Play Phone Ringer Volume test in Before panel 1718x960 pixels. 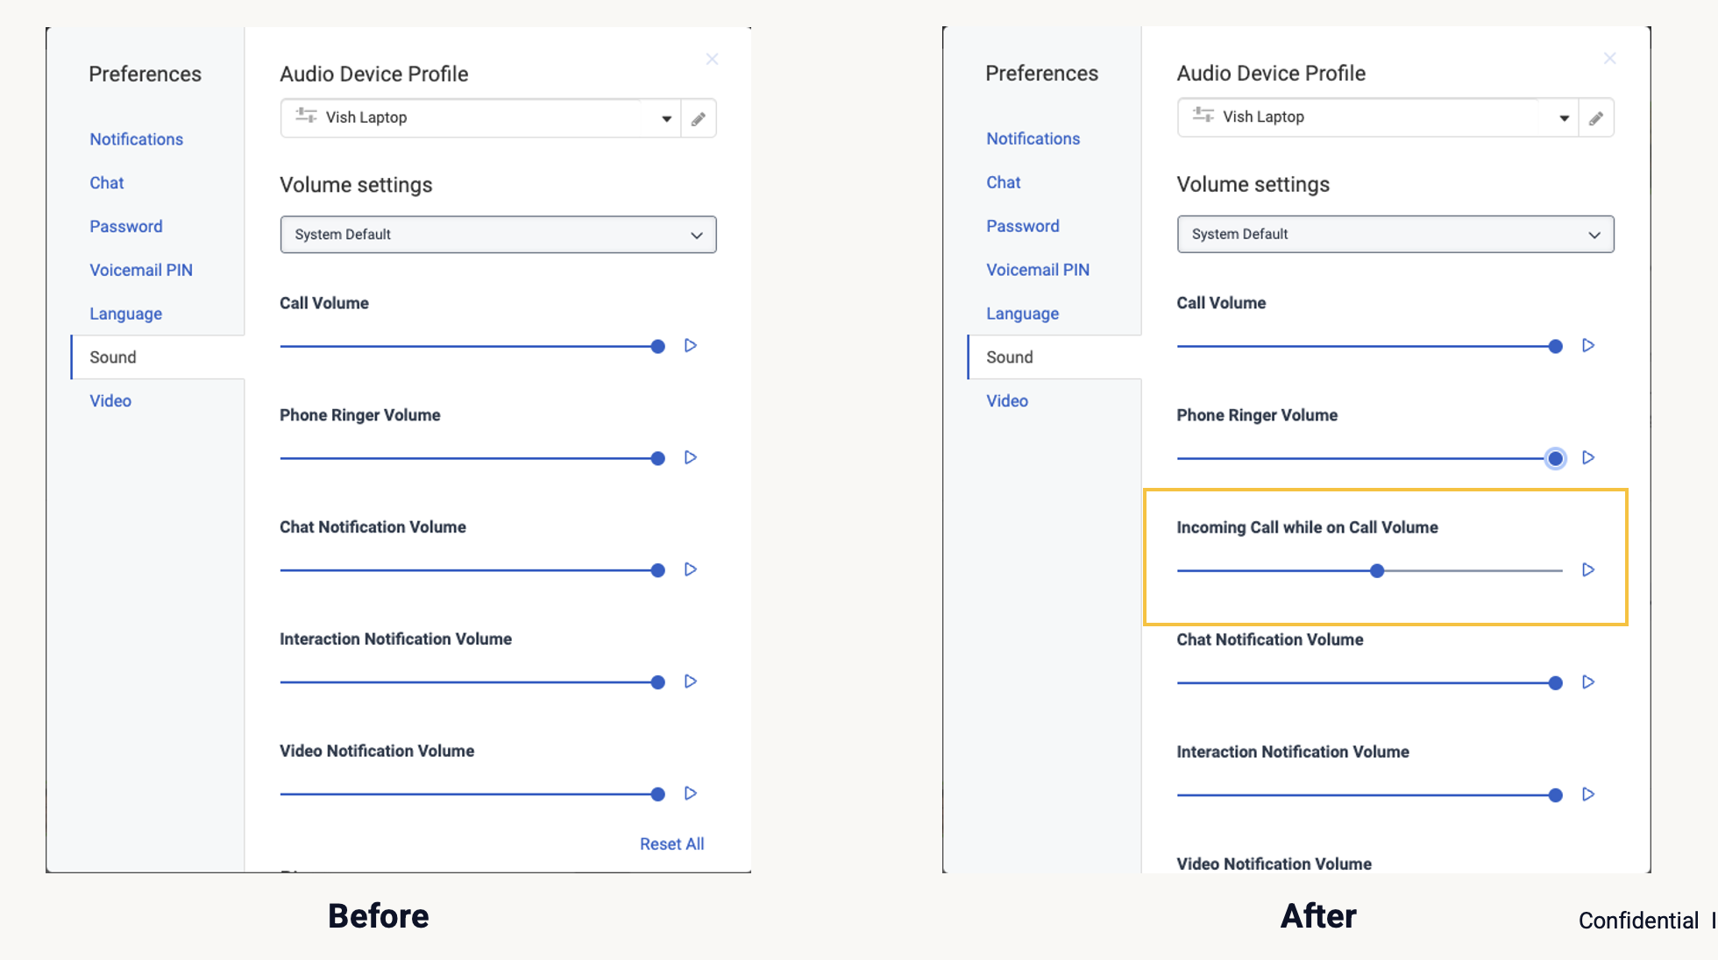691,458
